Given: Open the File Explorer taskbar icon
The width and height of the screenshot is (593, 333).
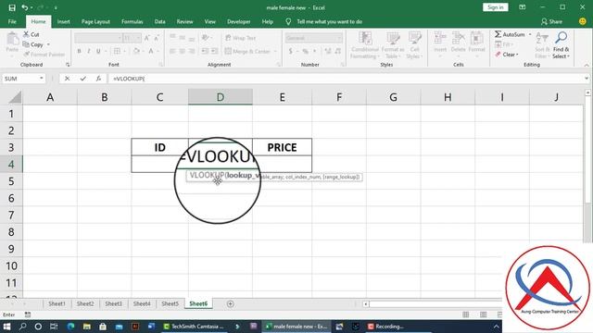Looking at the screenshot, I should [x=87, y=327].
